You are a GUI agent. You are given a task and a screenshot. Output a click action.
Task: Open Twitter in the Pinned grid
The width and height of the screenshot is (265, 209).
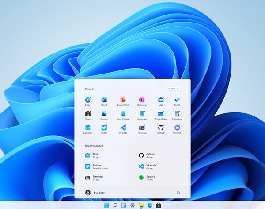pyautogui.click(x=104, y=129)
